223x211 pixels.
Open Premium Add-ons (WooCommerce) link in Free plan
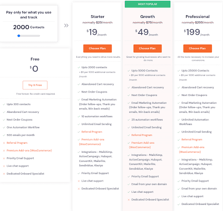click(x=29, y=151)
